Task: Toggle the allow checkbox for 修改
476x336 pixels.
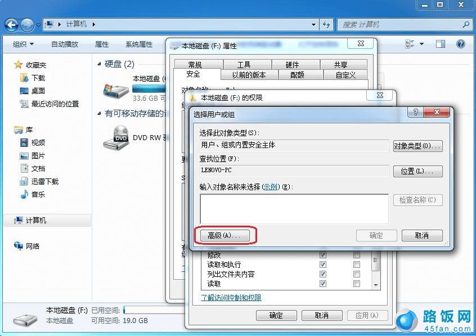Action: [x=323, y=254]
